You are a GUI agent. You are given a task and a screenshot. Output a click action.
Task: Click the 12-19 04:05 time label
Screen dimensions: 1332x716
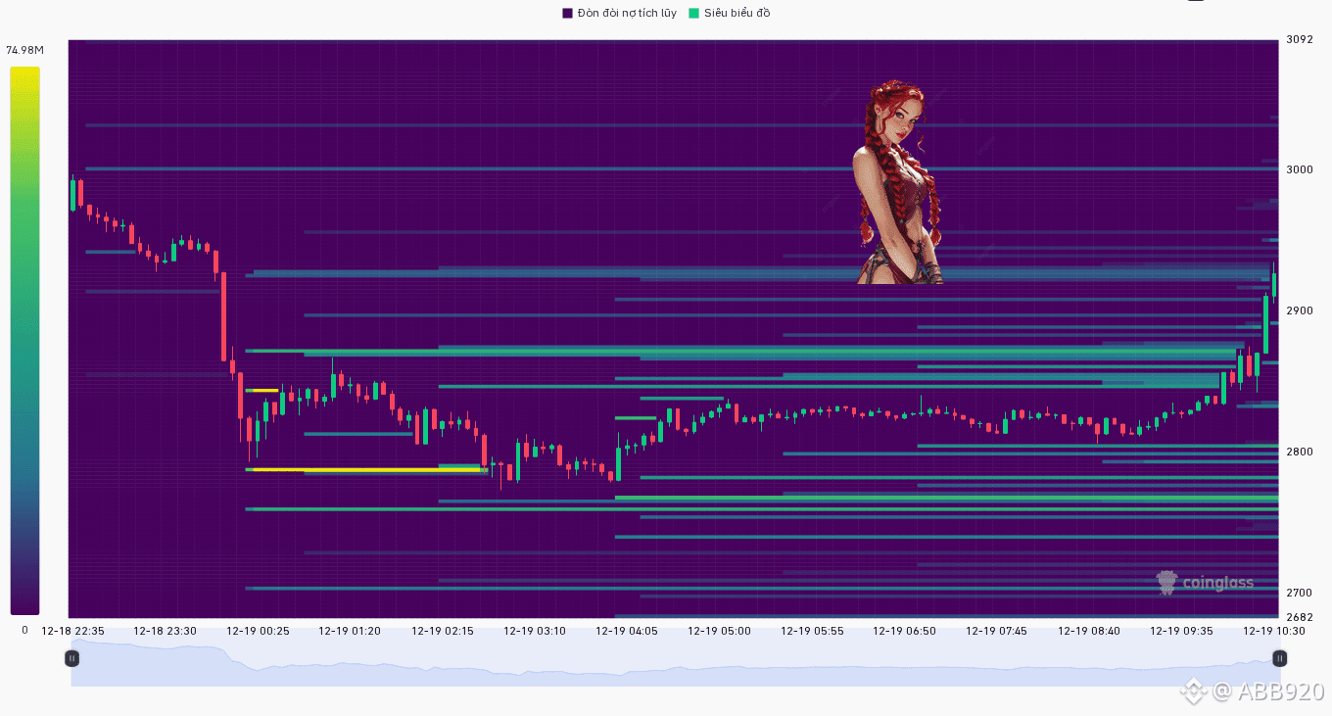pyautogui.click(x=627, y=631)
